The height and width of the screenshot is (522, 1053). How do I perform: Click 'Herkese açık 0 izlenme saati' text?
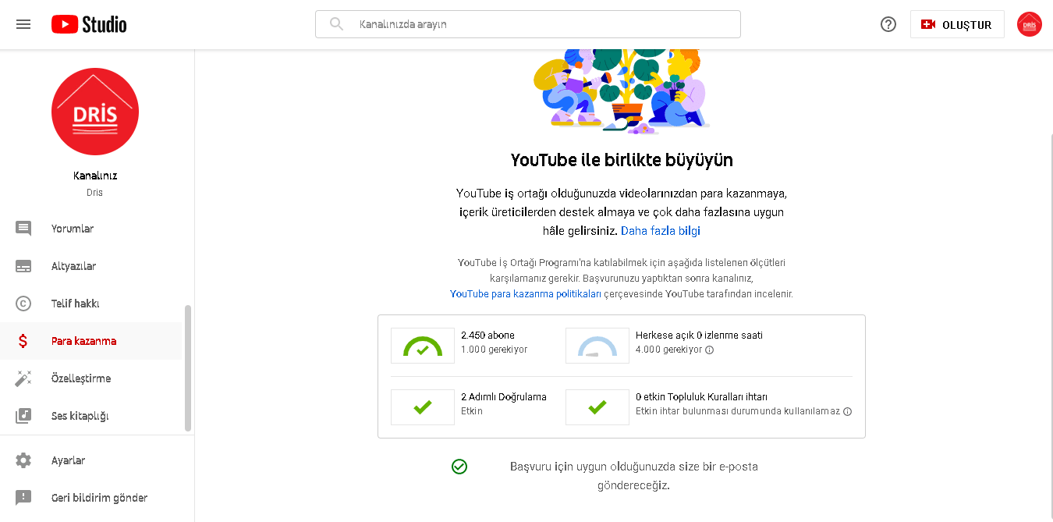pyautogui.click(x=699, y=336)
